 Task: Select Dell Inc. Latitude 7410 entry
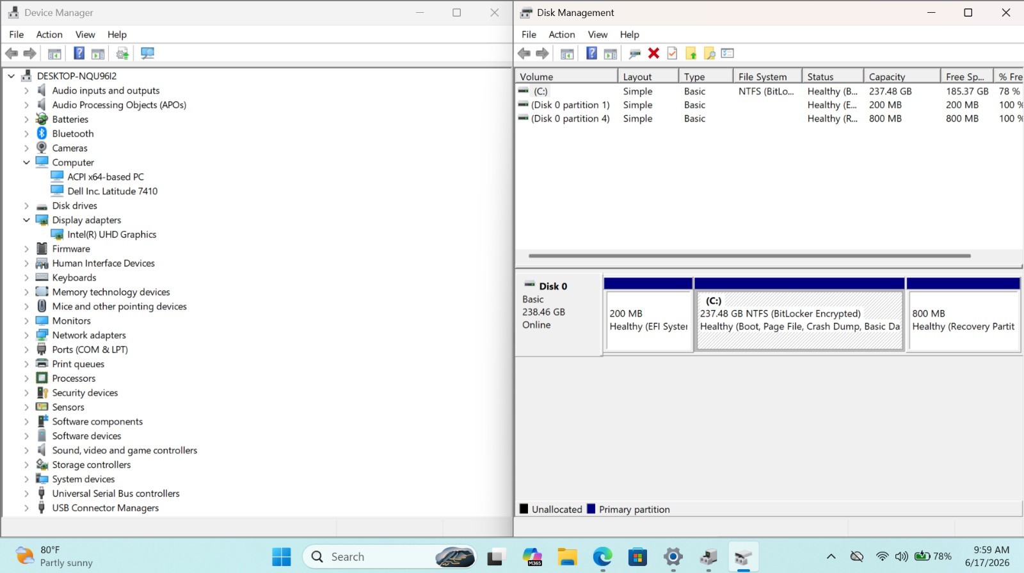point(113,191)
